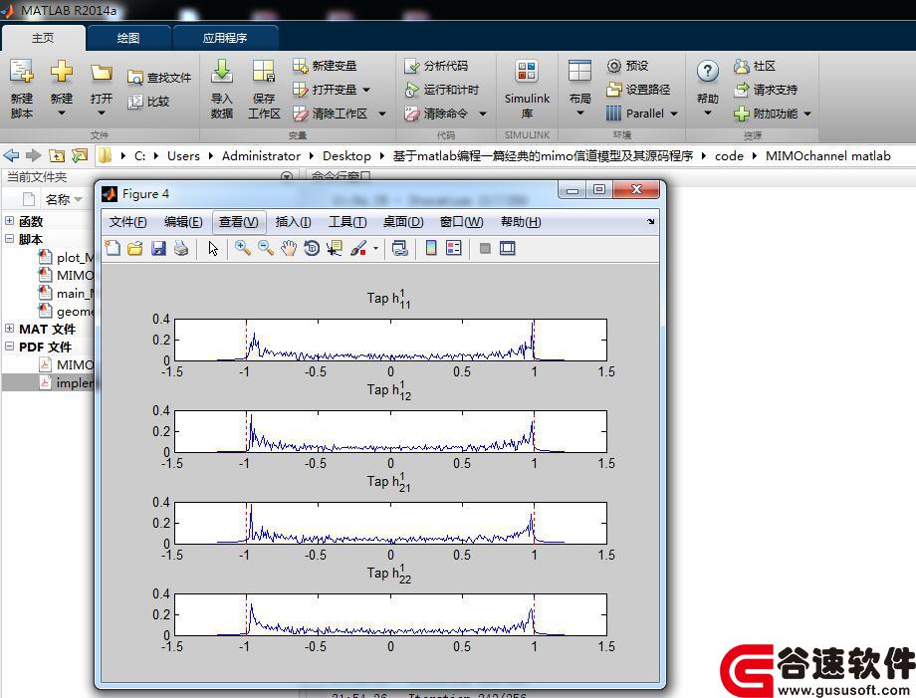Viewport: 916px width, 698px height.
Task: Expand the 清除工作区 dropdown arrow
Action: point(382,114)
